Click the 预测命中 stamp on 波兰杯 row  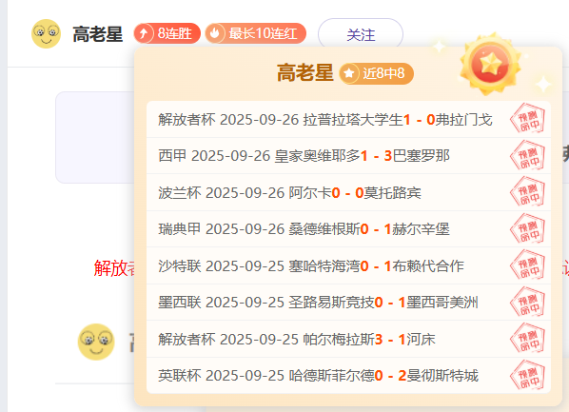tap(528, 192)
